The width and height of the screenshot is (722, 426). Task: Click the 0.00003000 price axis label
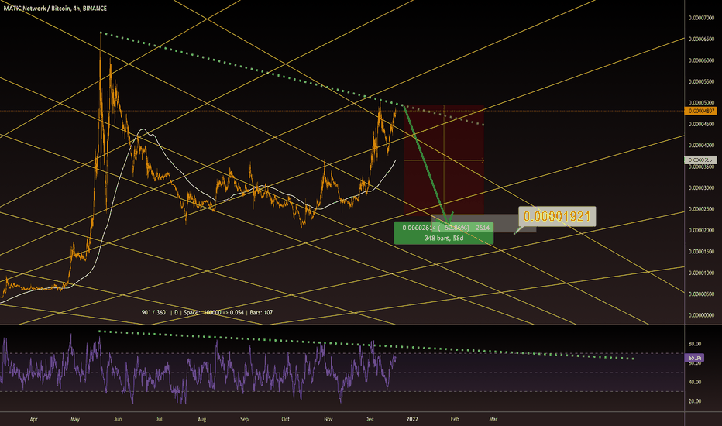701,188
